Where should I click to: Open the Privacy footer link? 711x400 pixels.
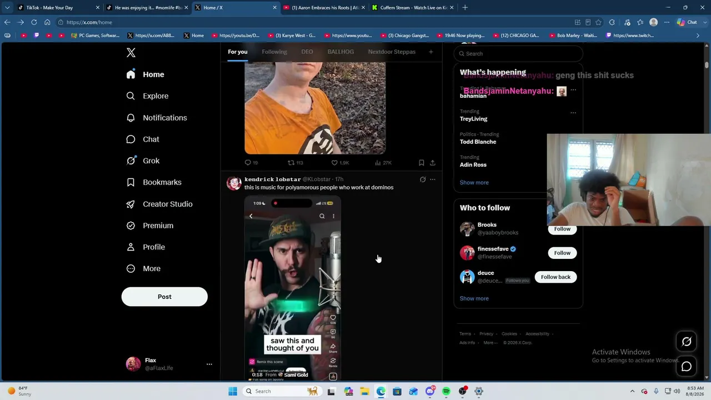[x=486, y=334]
